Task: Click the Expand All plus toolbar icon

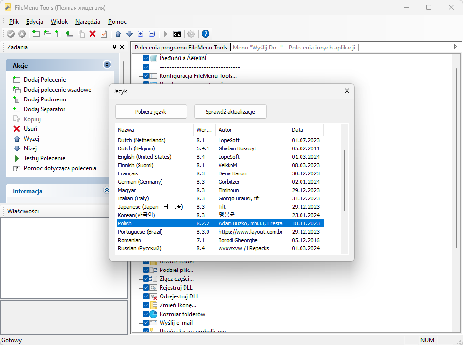Action: point(140,34)
